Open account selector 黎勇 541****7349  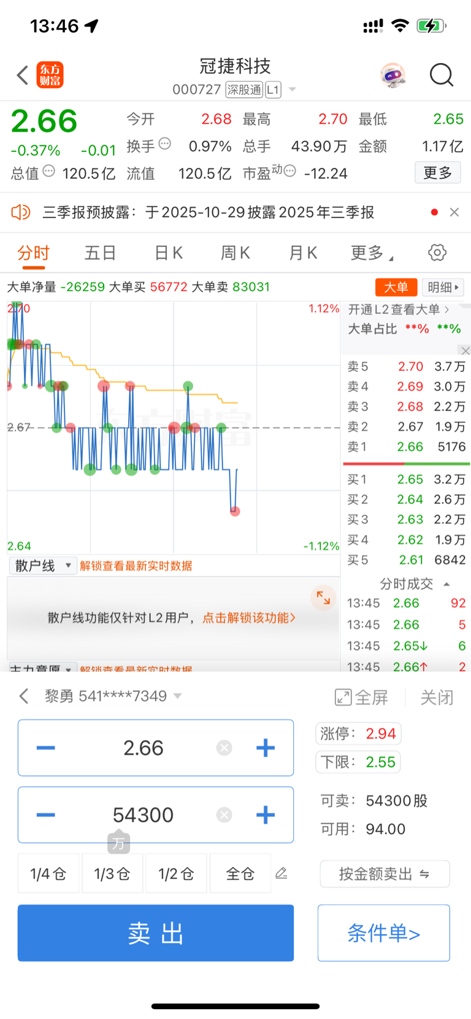[x=113, y=696]
